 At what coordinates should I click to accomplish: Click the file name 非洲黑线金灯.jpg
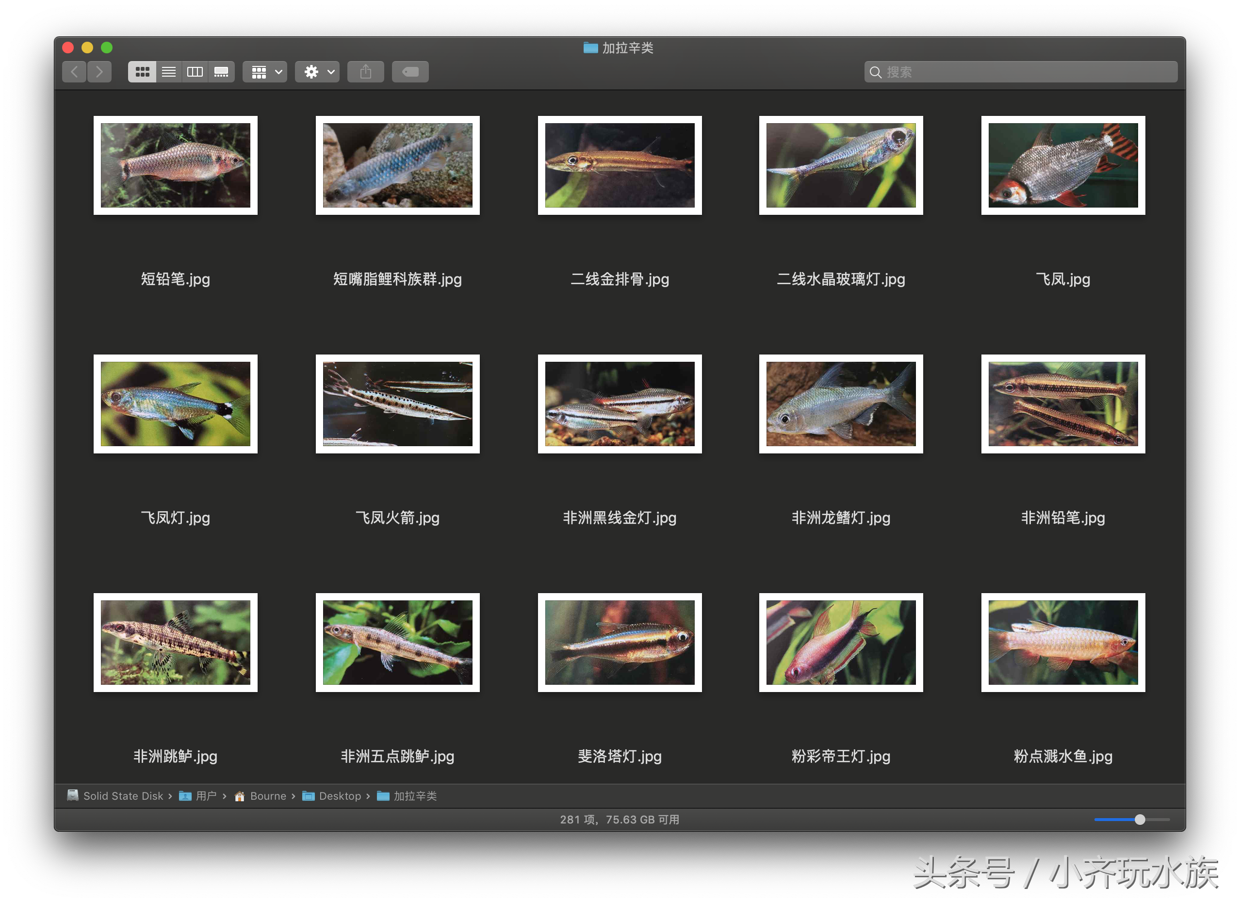click(x=620, y=518)
